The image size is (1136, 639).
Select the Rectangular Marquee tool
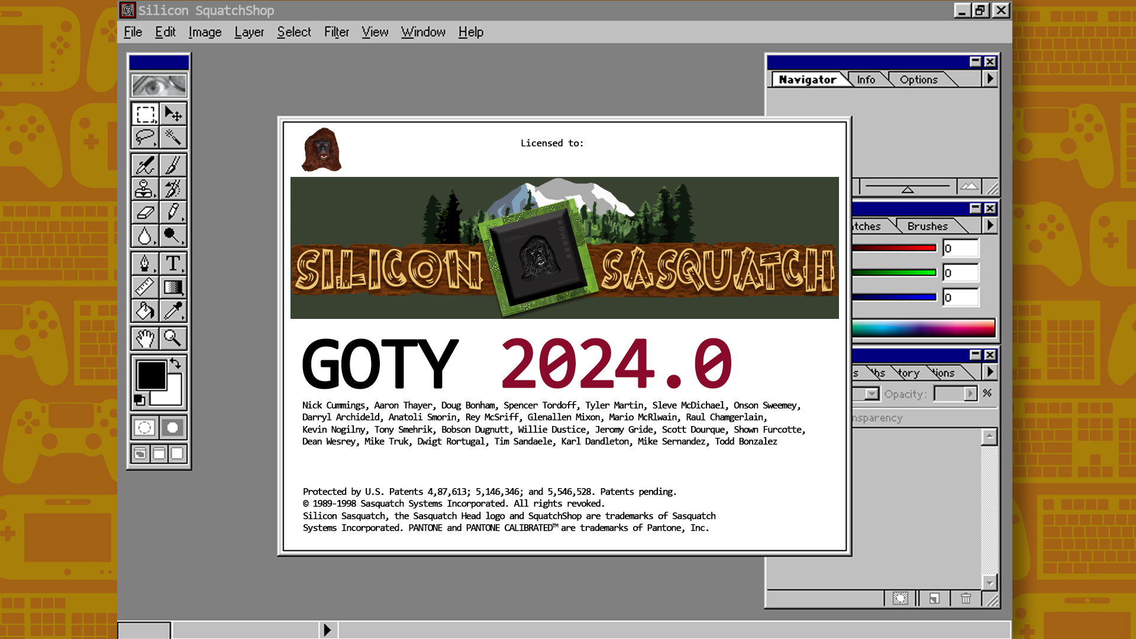pyautogui.click(x=145, y=114)
